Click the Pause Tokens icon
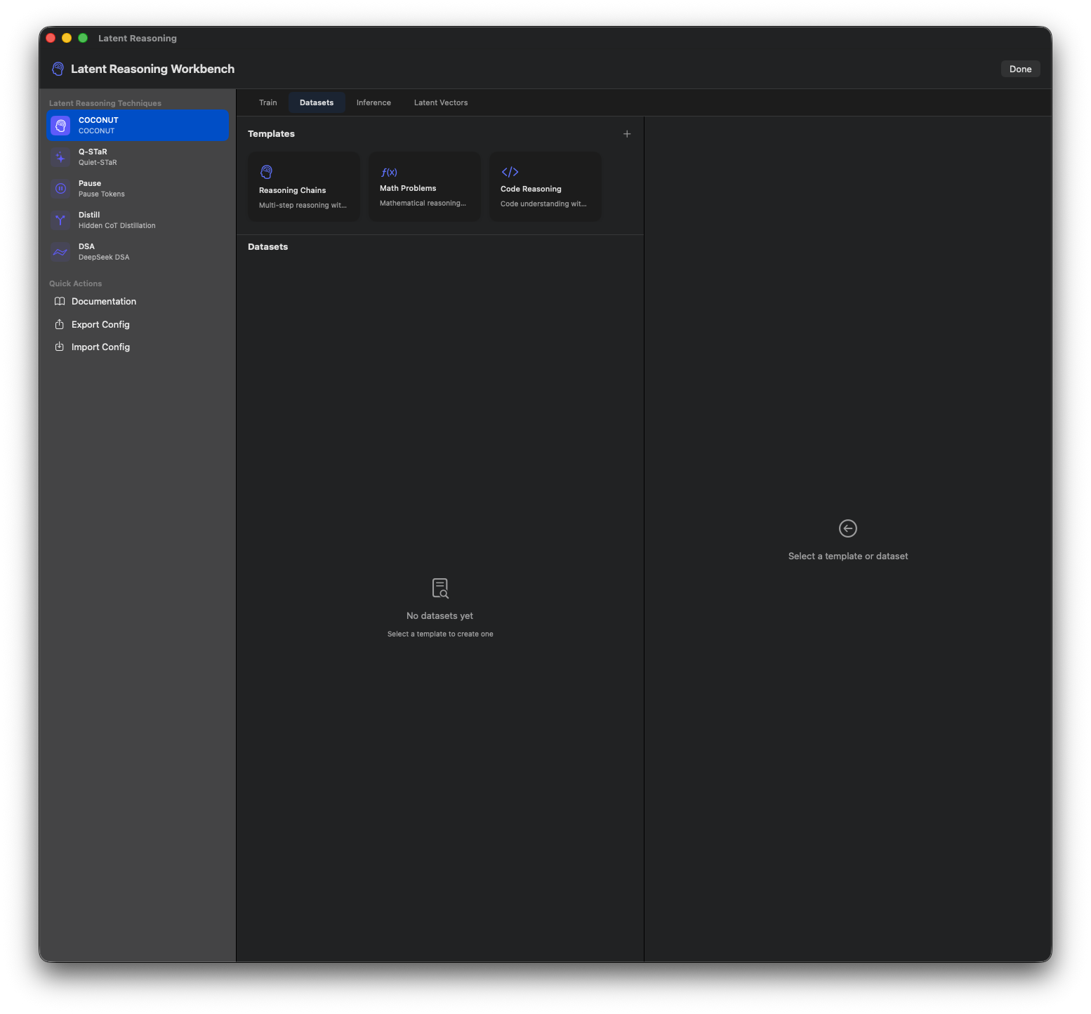The width and height of the screenshot is (1091, 1014). pos(60,189)
